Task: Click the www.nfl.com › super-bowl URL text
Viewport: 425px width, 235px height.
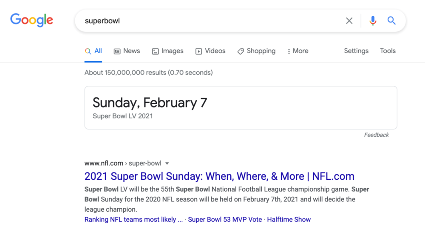Action: coord(123,163)
